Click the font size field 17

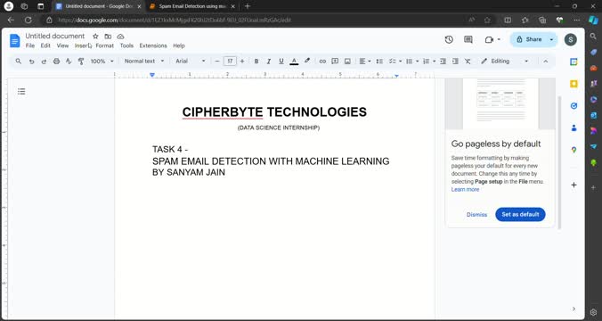230,62
